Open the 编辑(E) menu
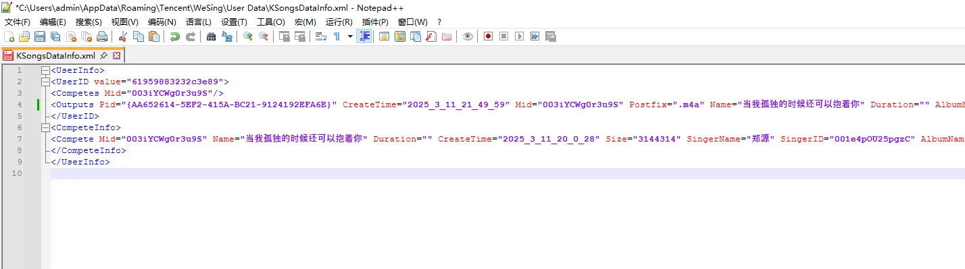 [53, 22]
